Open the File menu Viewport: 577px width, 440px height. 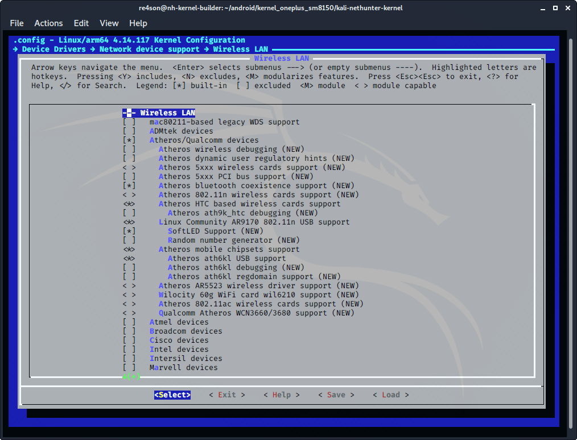pyautogui.click(x=17, y=23)
